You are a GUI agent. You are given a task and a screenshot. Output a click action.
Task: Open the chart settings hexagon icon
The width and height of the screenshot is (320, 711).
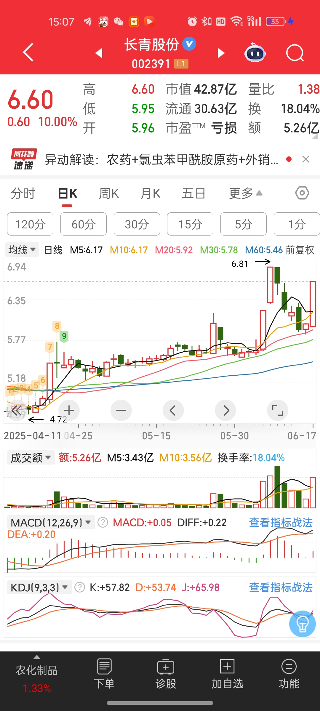point(302,193)
